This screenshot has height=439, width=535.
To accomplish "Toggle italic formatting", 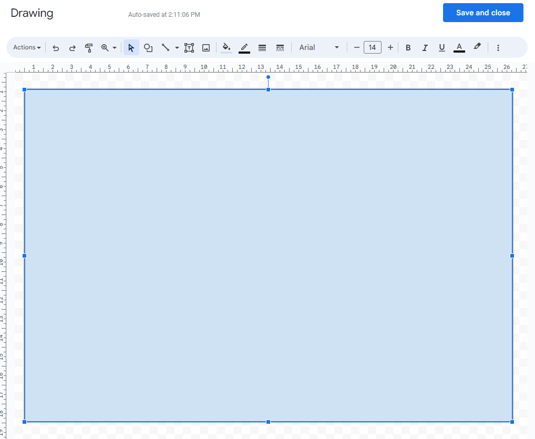I will (425, 47).
